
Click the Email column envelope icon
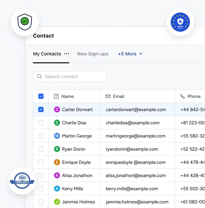tap(108, 96)
